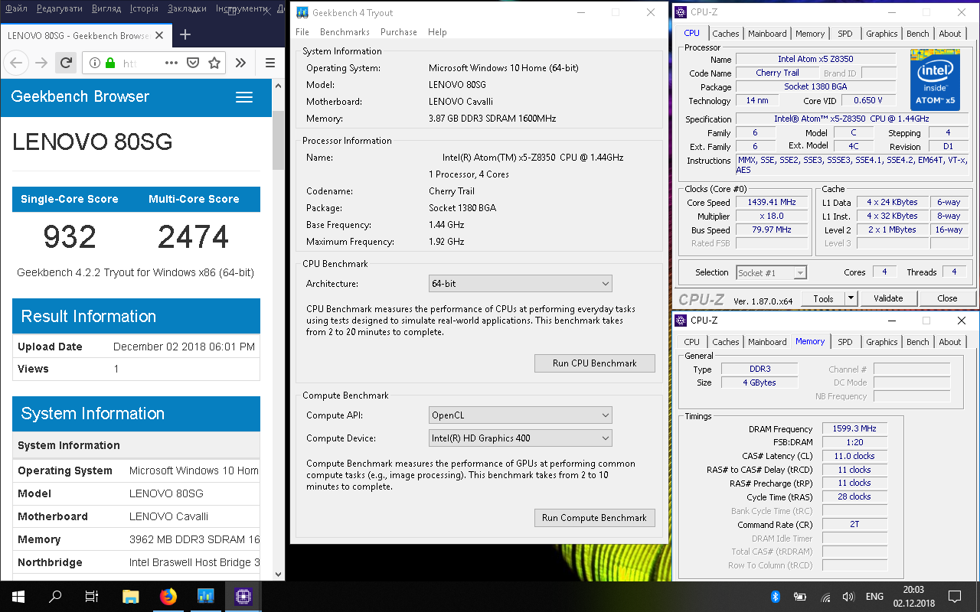This screenshot has height=612, width=980.
Task: Switch to Memory tab in upper CPU-Z
Action: point(810,34)
